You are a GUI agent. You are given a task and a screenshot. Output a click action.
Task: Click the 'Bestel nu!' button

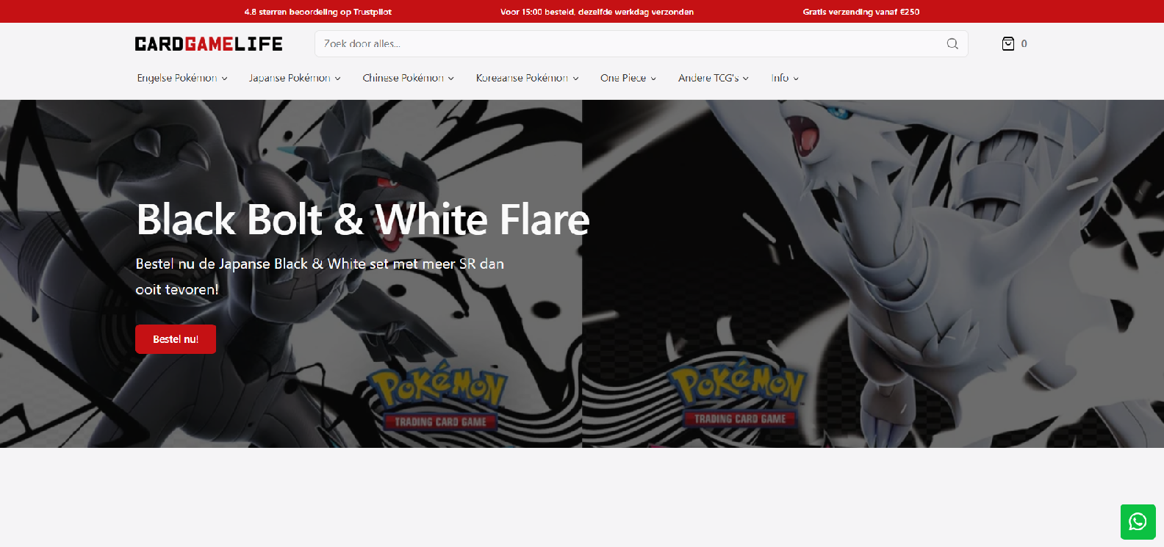tap(176, 339)
